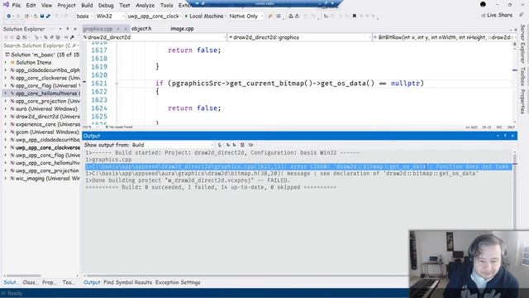
Task: Open the Build menu
Action: coord(87,6)
